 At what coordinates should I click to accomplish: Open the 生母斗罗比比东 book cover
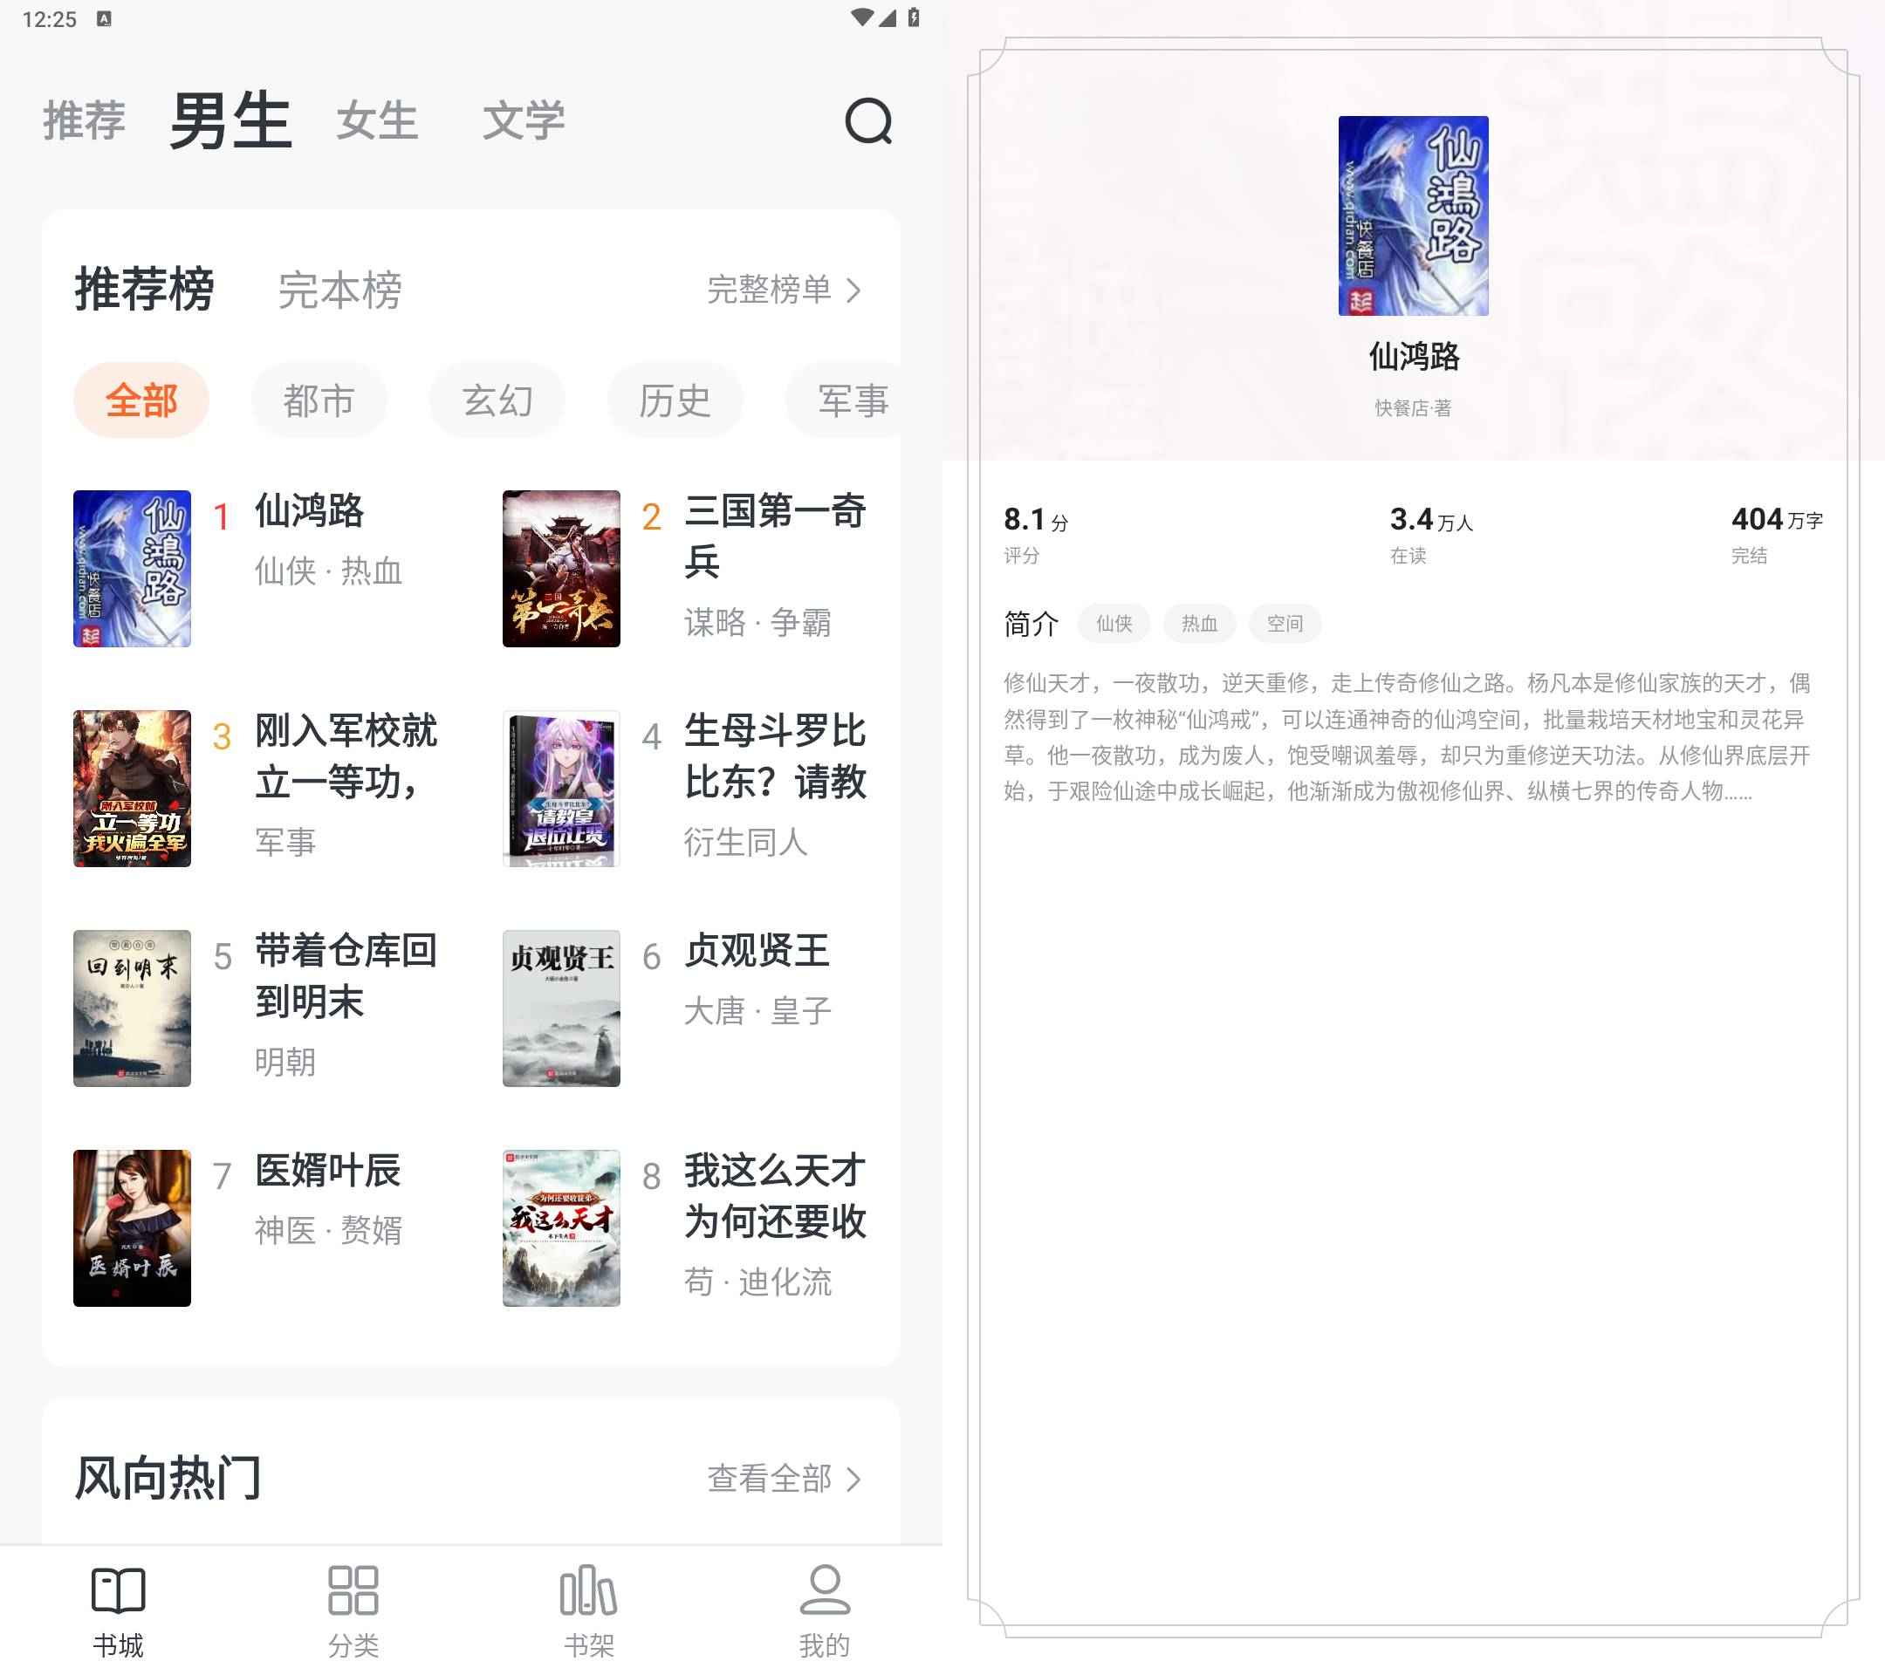pyautogui.click(x=562, y=788)
